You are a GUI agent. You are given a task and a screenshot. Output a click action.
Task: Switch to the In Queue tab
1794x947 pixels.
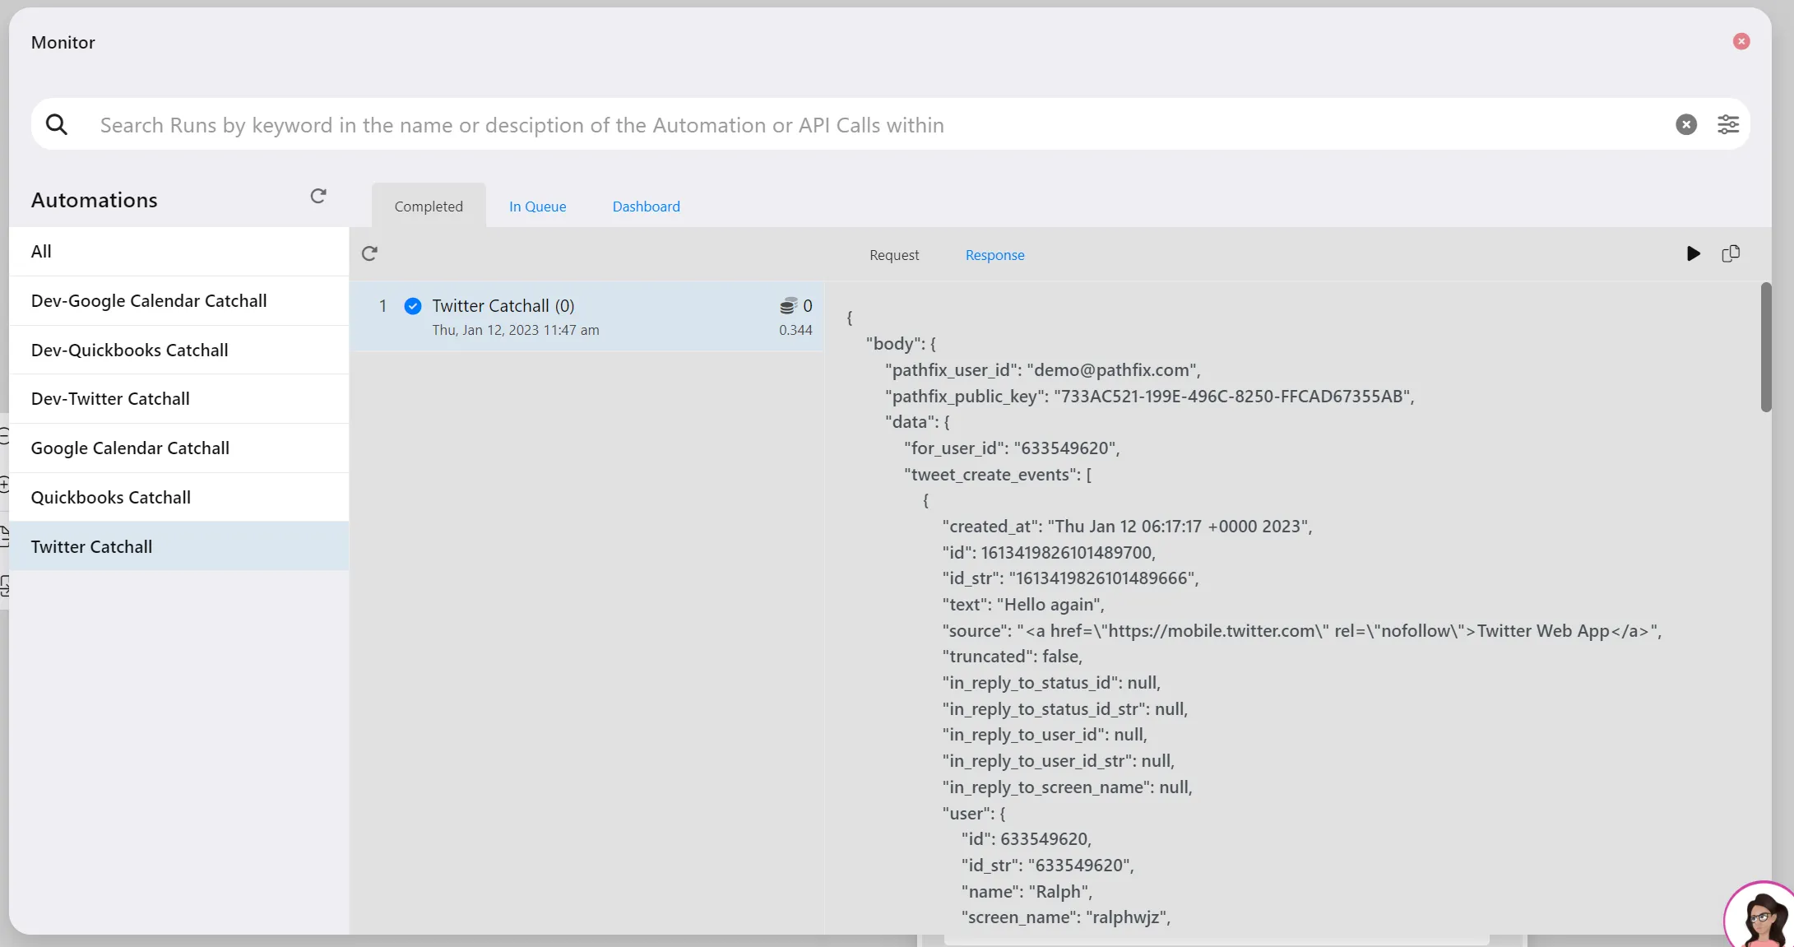coord(537,207)
